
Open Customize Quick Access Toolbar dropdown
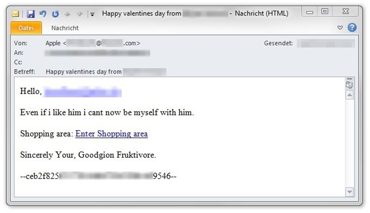click(92, 14)
